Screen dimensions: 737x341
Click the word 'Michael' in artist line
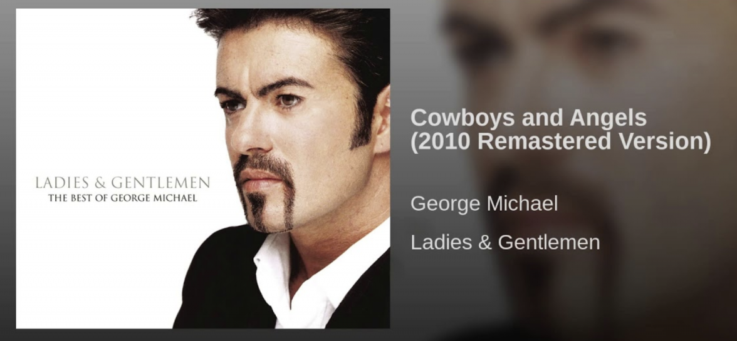[x=522, y=203]
